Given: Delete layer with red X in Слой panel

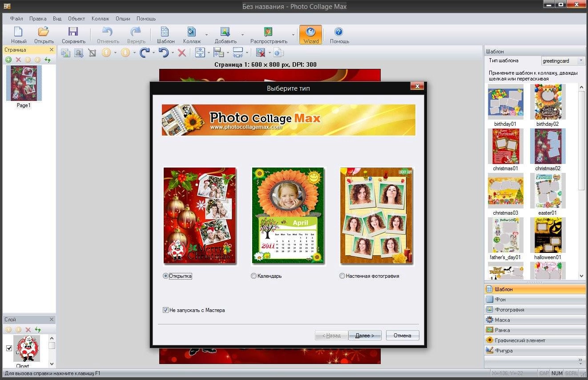Looking at the screenshot, I should (28, 329).
